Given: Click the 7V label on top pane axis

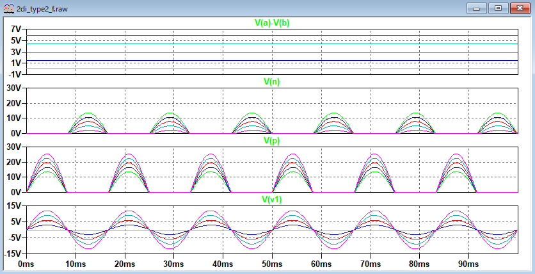Looking at the screenshot, I should [x=17, y=29].
